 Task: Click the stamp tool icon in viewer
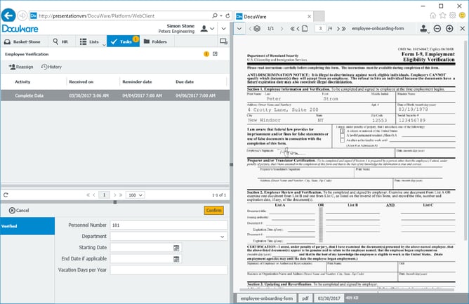(425, 29)
